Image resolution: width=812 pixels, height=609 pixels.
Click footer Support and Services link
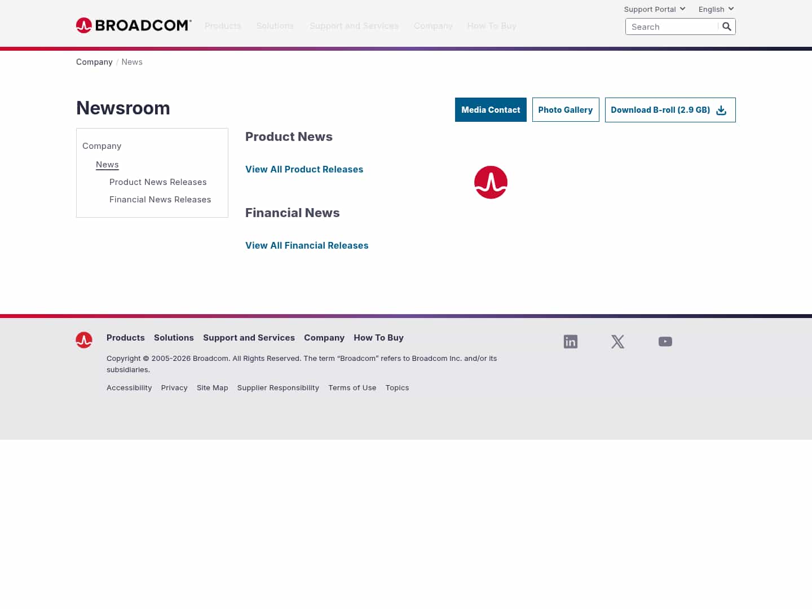pos(249,338)
